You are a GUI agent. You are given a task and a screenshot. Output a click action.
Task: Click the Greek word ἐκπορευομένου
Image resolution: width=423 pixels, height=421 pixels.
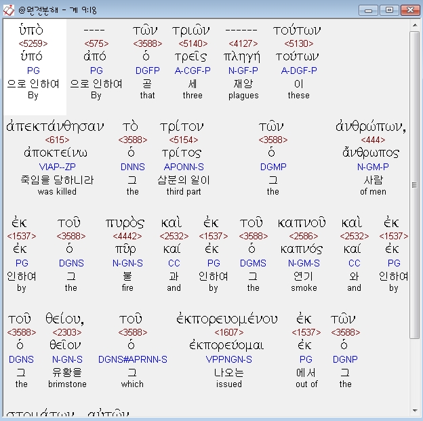click(227, 319)
